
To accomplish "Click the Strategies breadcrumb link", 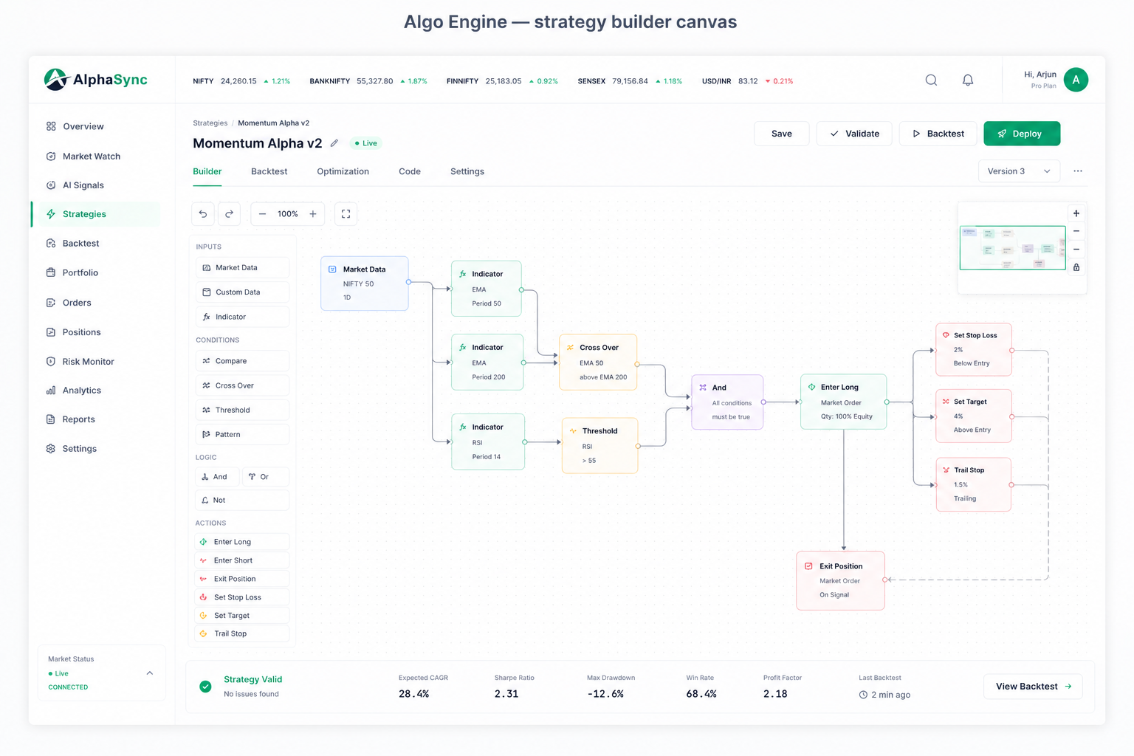I will 210,123.
